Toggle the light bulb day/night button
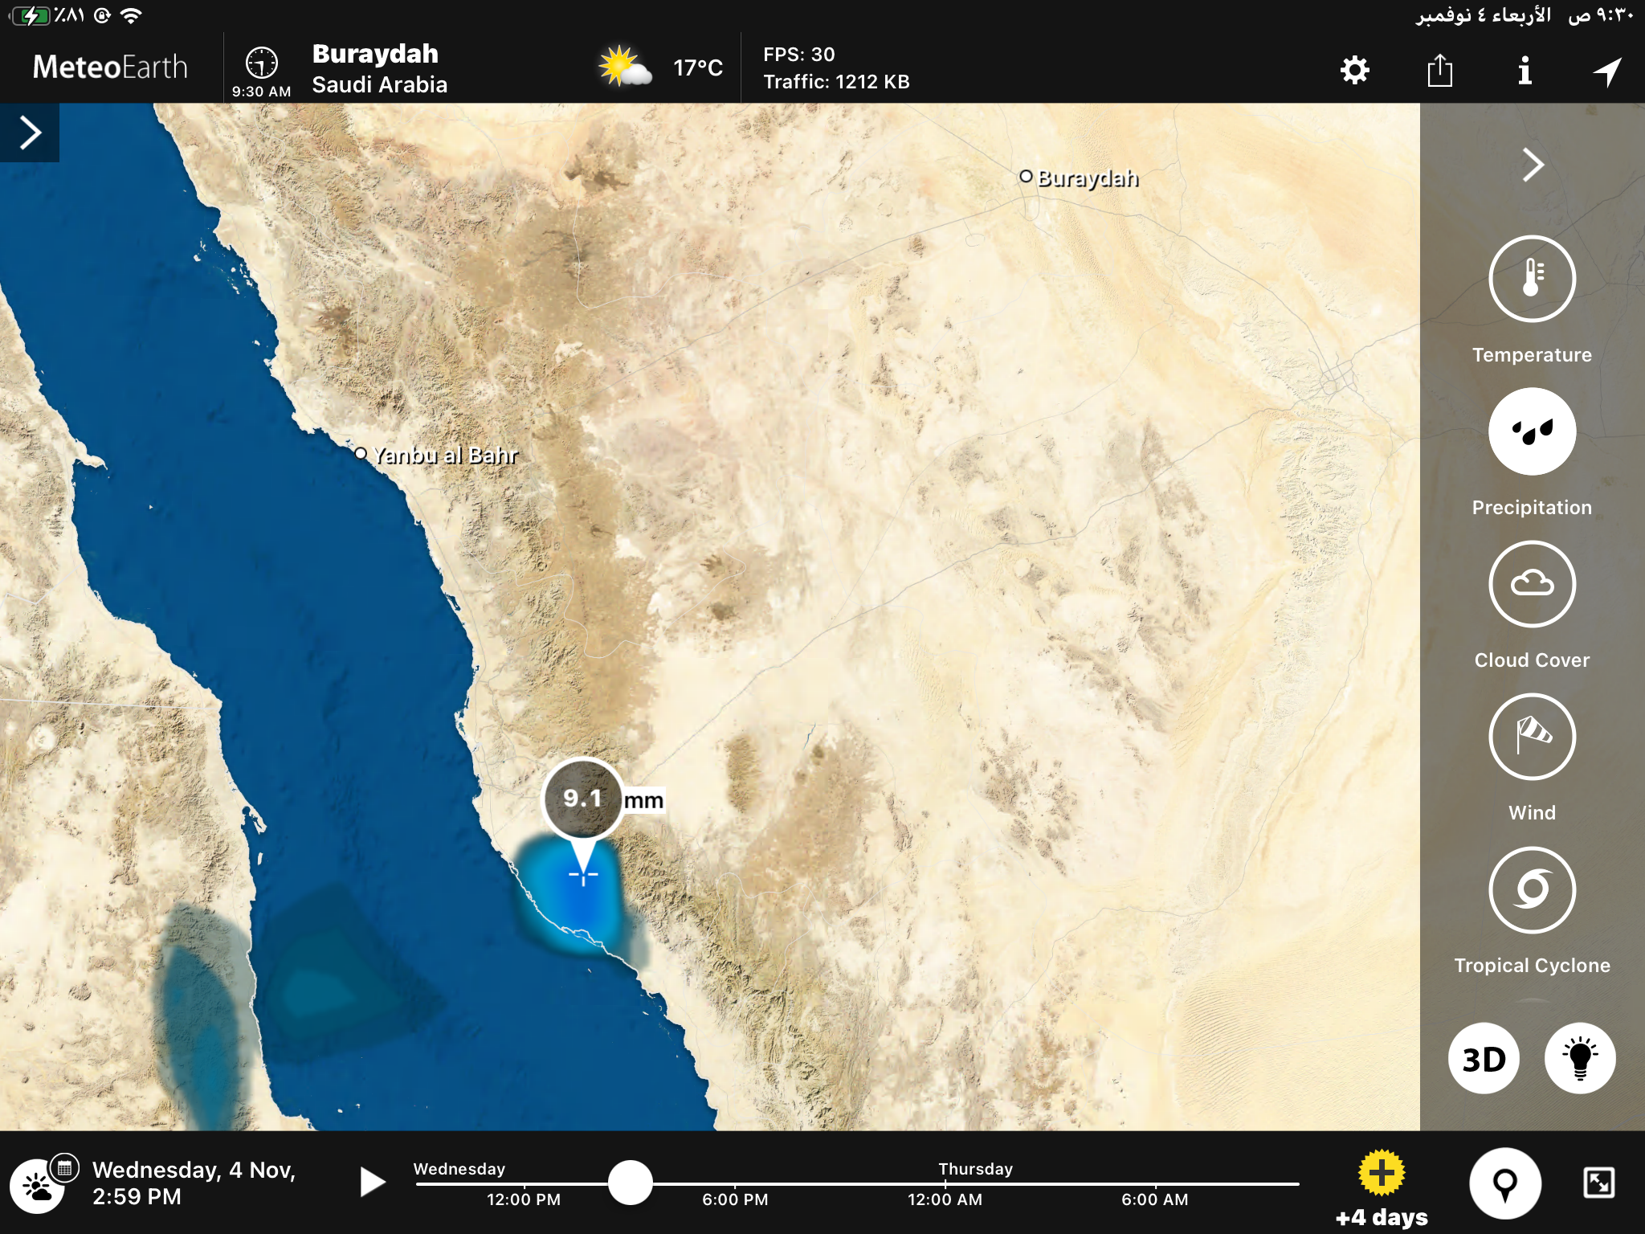This screenshot has width=1645, height=1234. [1580, 1059]
